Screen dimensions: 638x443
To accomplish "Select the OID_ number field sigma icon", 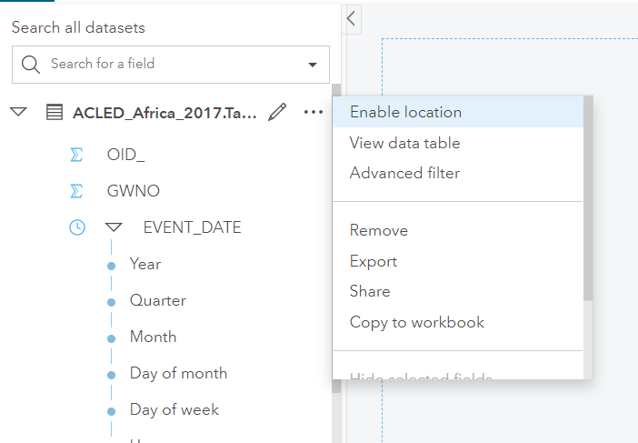I will pyautogui.click(x=76, y=155).
